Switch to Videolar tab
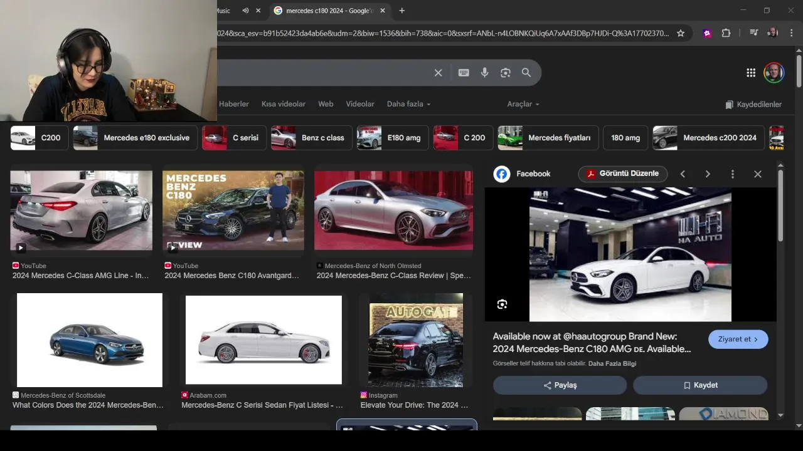This screenshot has height=451, width=803. point(360,104)
